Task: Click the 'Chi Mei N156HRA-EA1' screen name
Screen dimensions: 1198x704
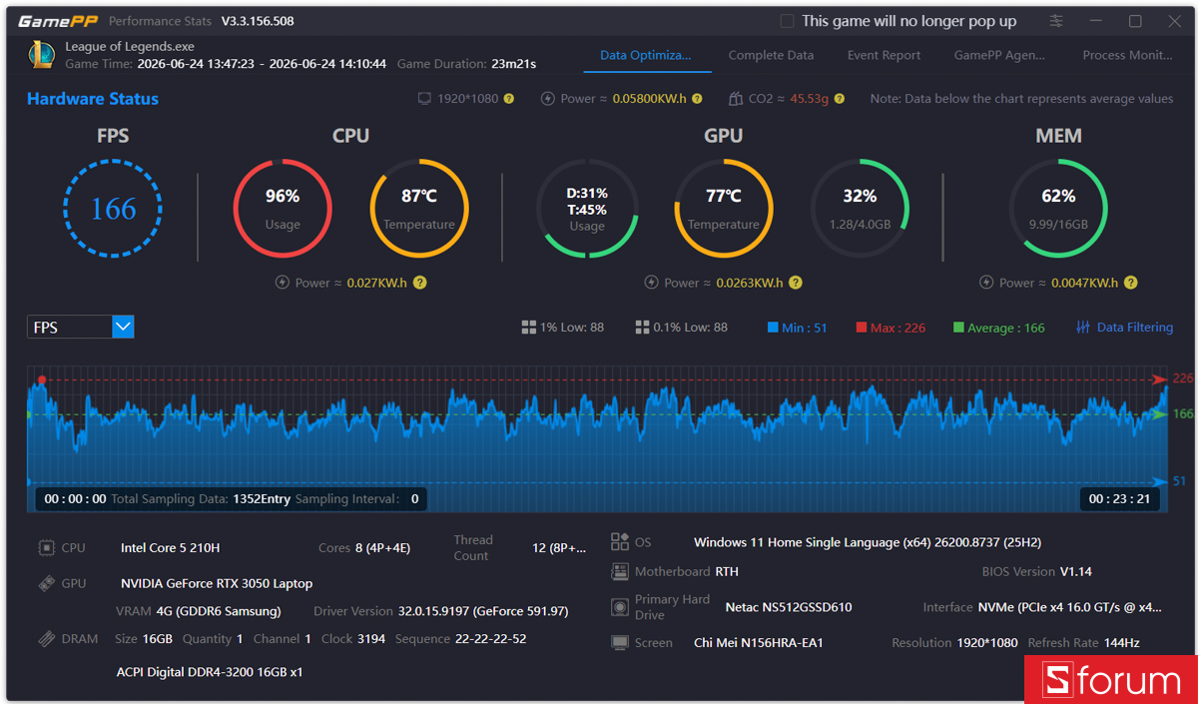Action: point(759,643)
